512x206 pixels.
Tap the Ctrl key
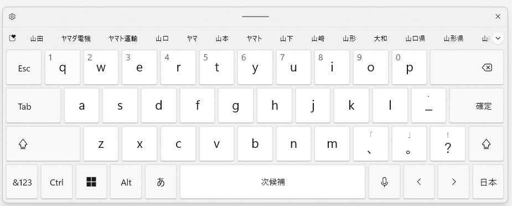point(56,182)
